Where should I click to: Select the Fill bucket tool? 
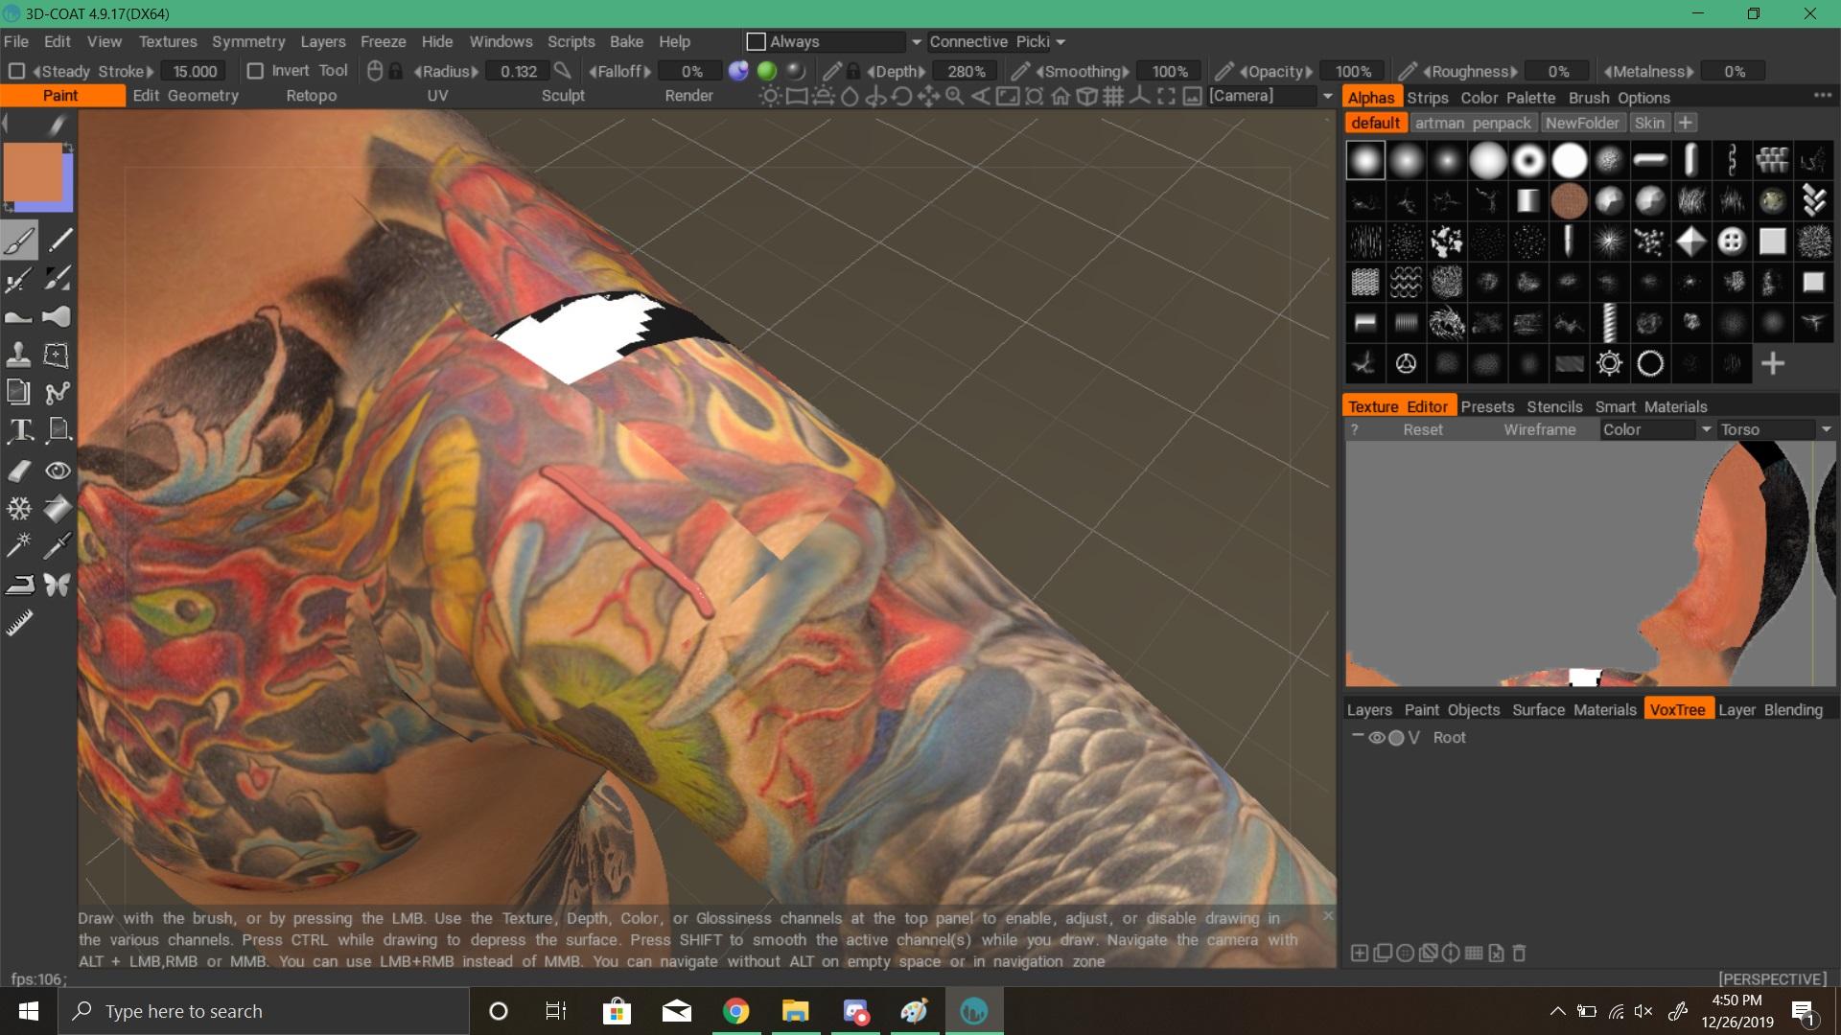point(58,508)
